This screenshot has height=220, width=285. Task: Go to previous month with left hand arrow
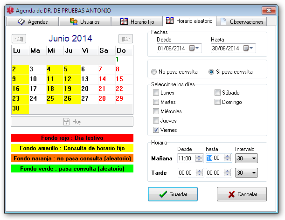point(20,38)
